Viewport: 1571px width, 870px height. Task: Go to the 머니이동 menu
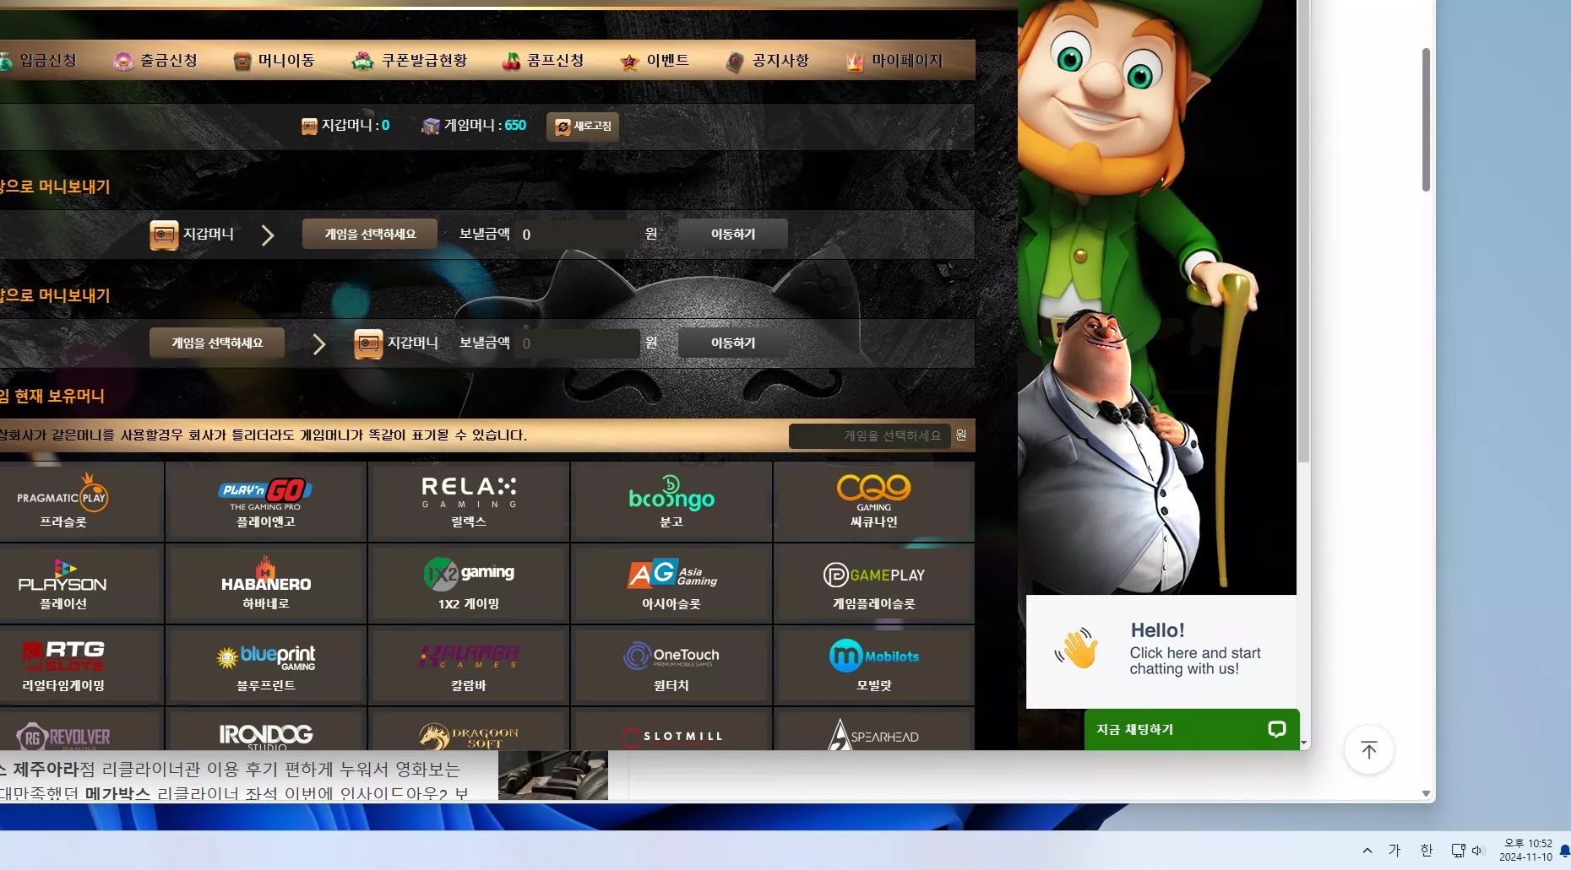(274, 61)
